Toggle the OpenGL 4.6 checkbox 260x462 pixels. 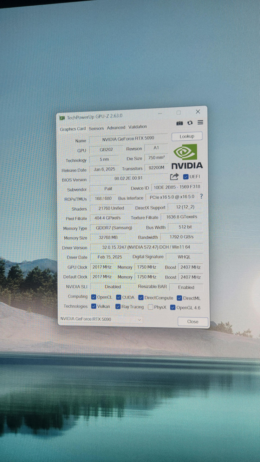pyautogui.click(x=173, y=308)
